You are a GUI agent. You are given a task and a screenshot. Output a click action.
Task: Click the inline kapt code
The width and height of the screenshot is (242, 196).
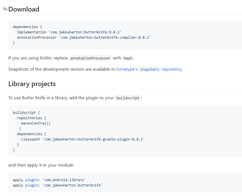point(128,58)
